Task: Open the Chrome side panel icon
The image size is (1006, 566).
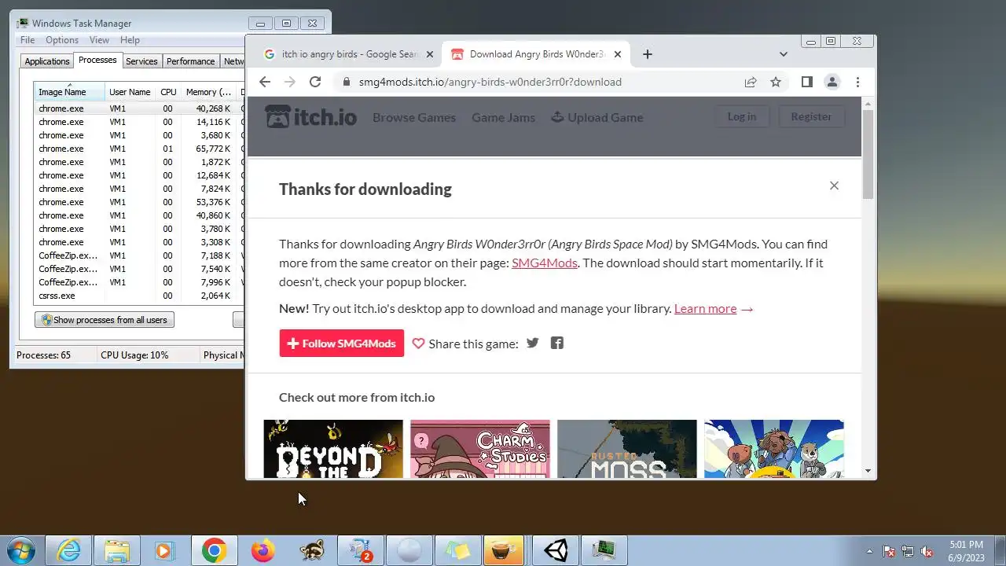Action: coord(806,82)
